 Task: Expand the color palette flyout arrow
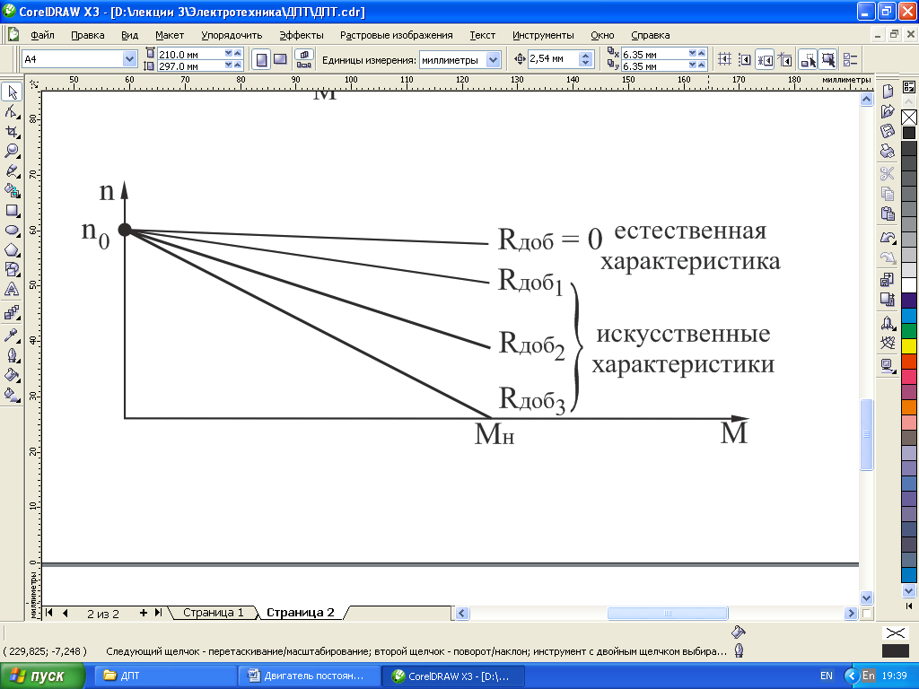(x=908, y=606)
